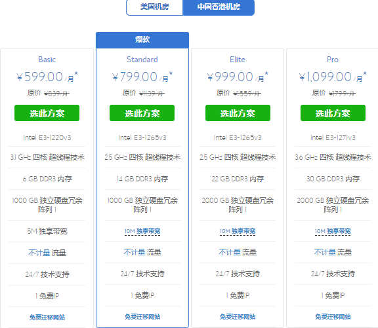Select the 中国香港机房 tab
Image resolution: width=378 pixels, height=328 pixels.
(219, 7)
